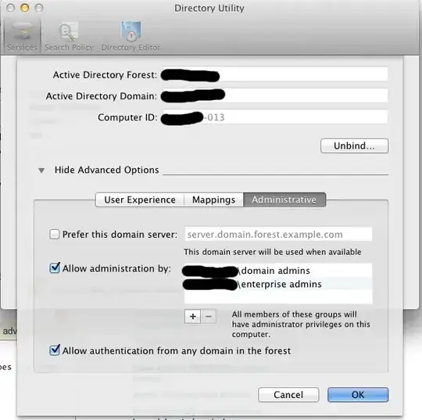Click the preferred domain server input field

tap(278, 234)
